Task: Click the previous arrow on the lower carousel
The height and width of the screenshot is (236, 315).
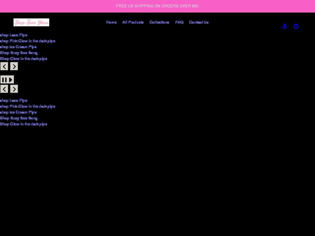Action: pyautogui.click(x=4, y=89)
